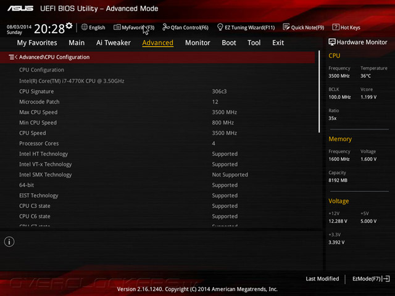Click the Hot Keys question mark icon

[336, 27]
